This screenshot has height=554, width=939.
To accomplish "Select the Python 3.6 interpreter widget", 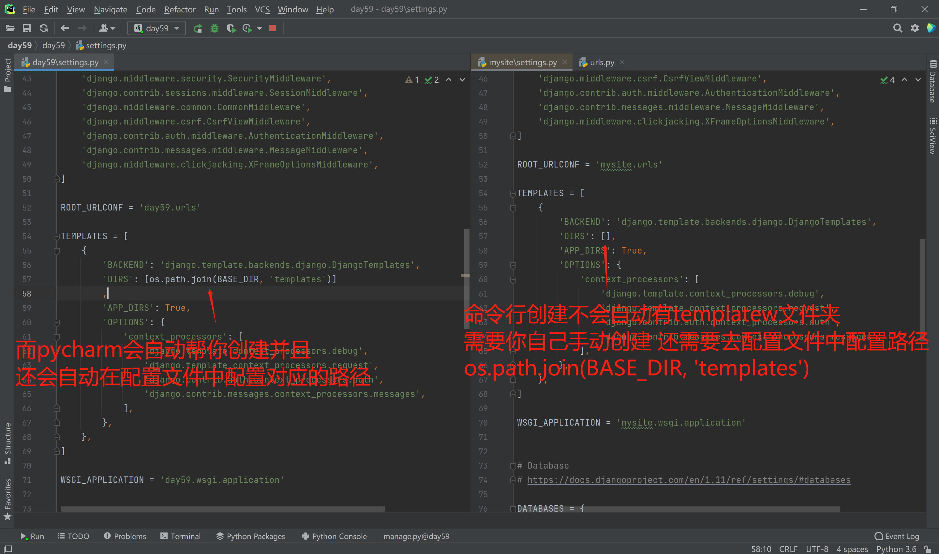I will point(896,549).
